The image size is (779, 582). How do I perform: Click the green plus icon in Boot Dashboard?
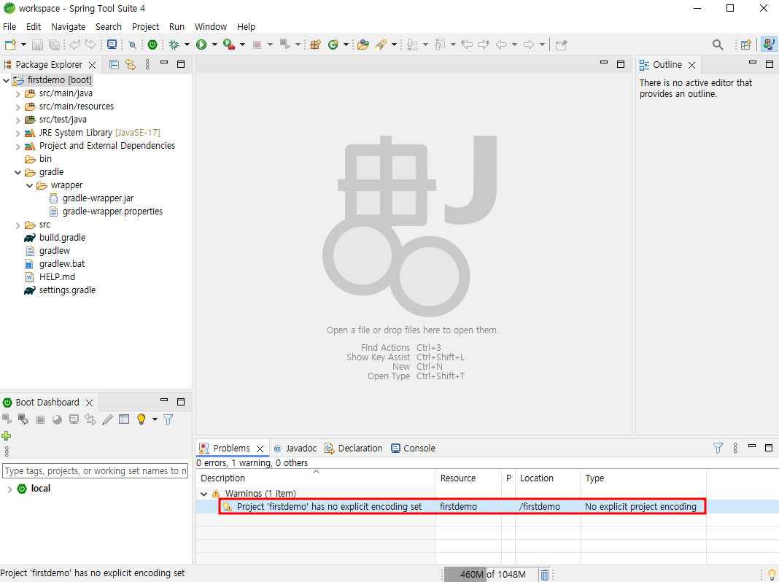[7, 436]
